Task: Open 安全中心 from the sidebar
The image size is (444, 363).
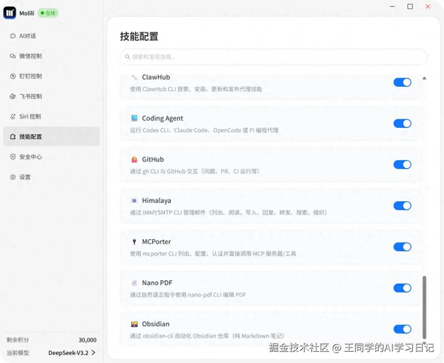Action: pos(51,157)
